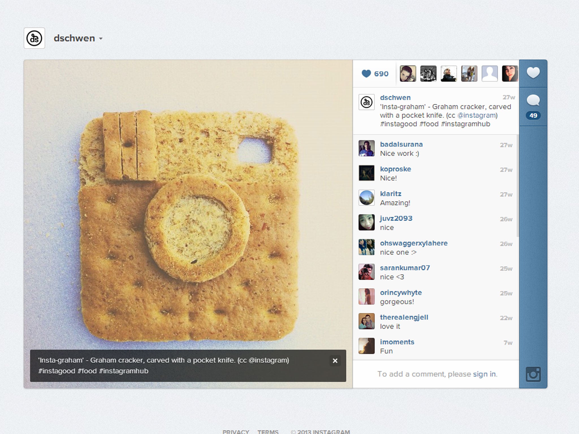Open the koproske username link

coord(395,169)
